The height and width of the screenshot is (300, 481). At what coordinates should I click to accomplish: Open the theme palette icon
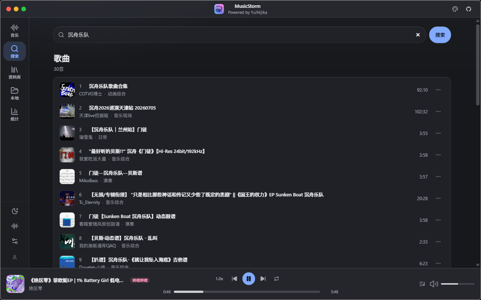coord(455,9)
